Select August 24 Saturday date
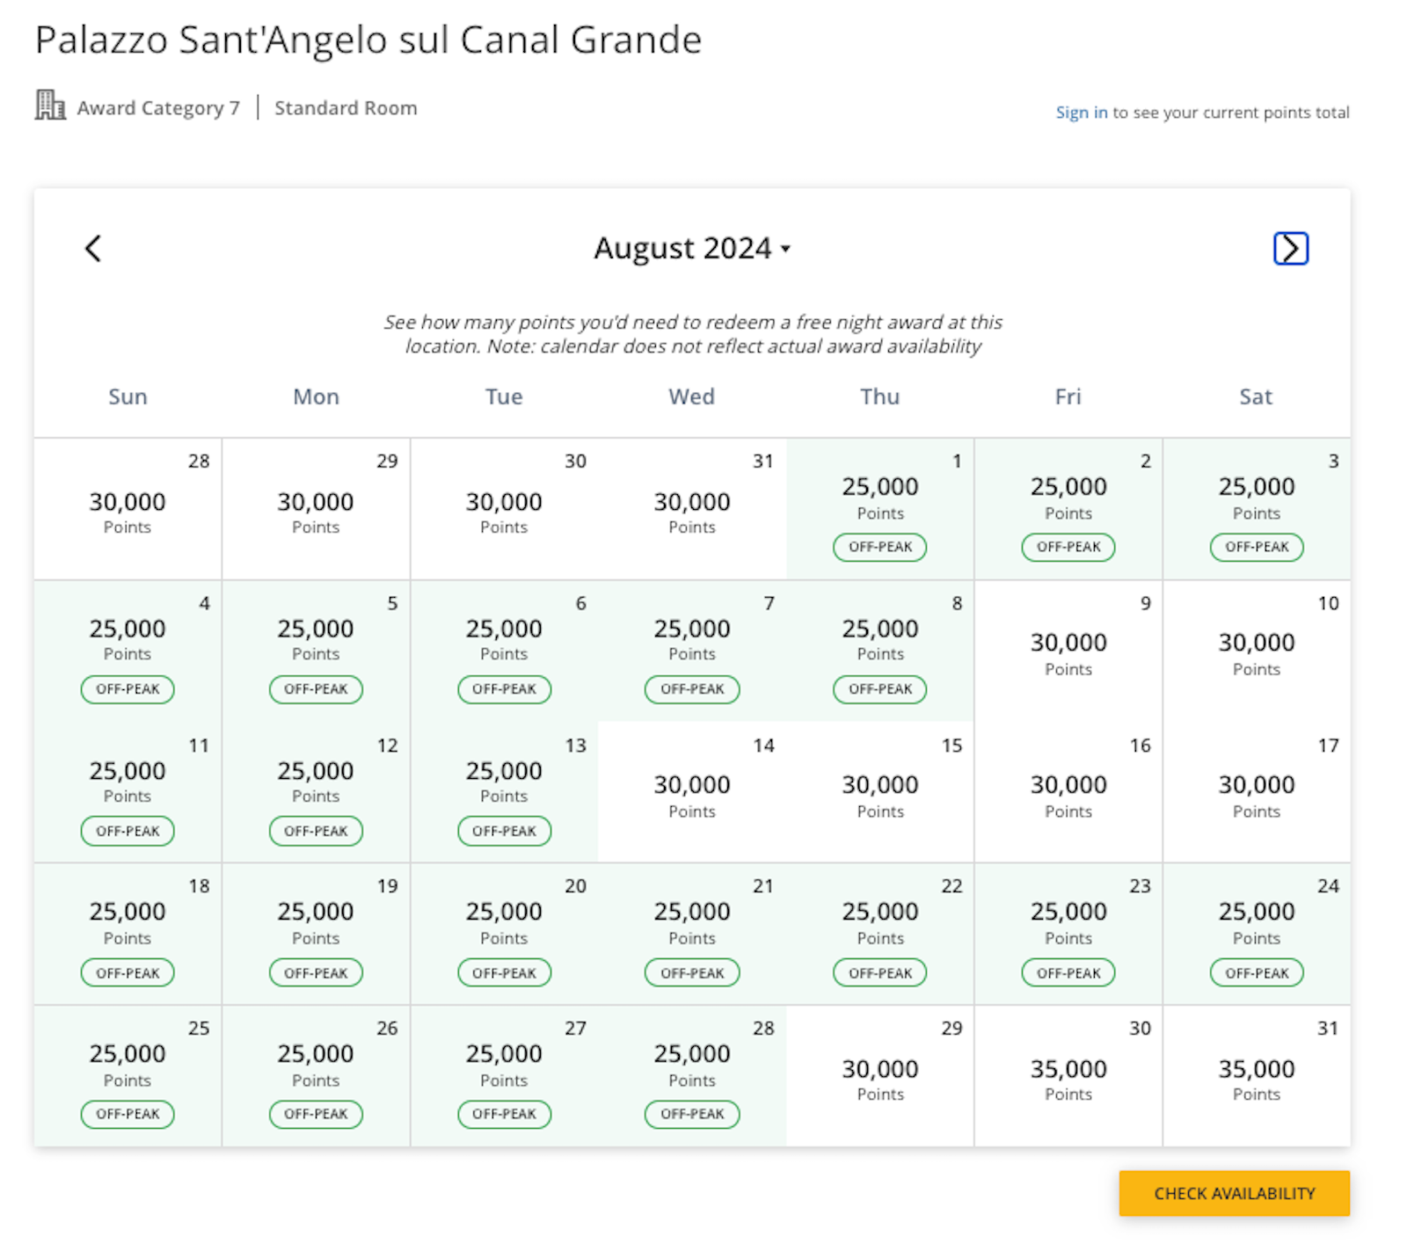Screen dimensions: 1407x1244 click(x=1257, y=934)
